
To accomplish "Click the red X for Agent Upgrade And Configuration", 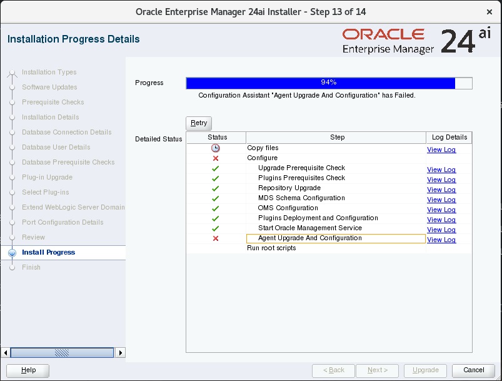I will point(216,238).
